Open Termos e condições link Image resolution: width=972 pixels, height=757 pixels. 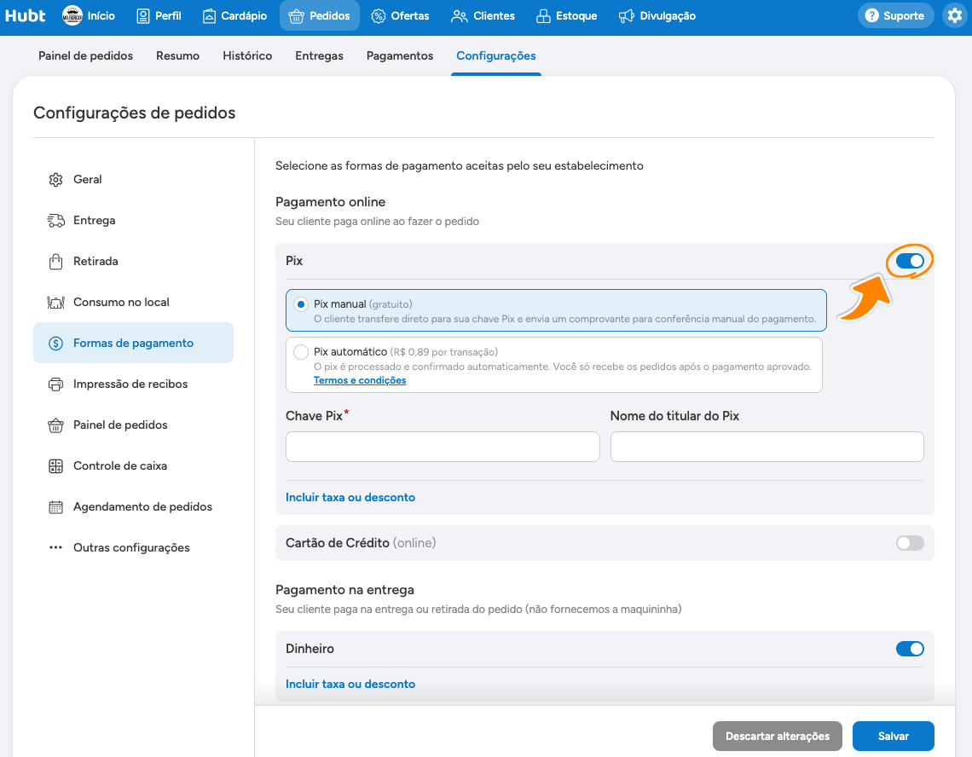[x=360, y=380]
